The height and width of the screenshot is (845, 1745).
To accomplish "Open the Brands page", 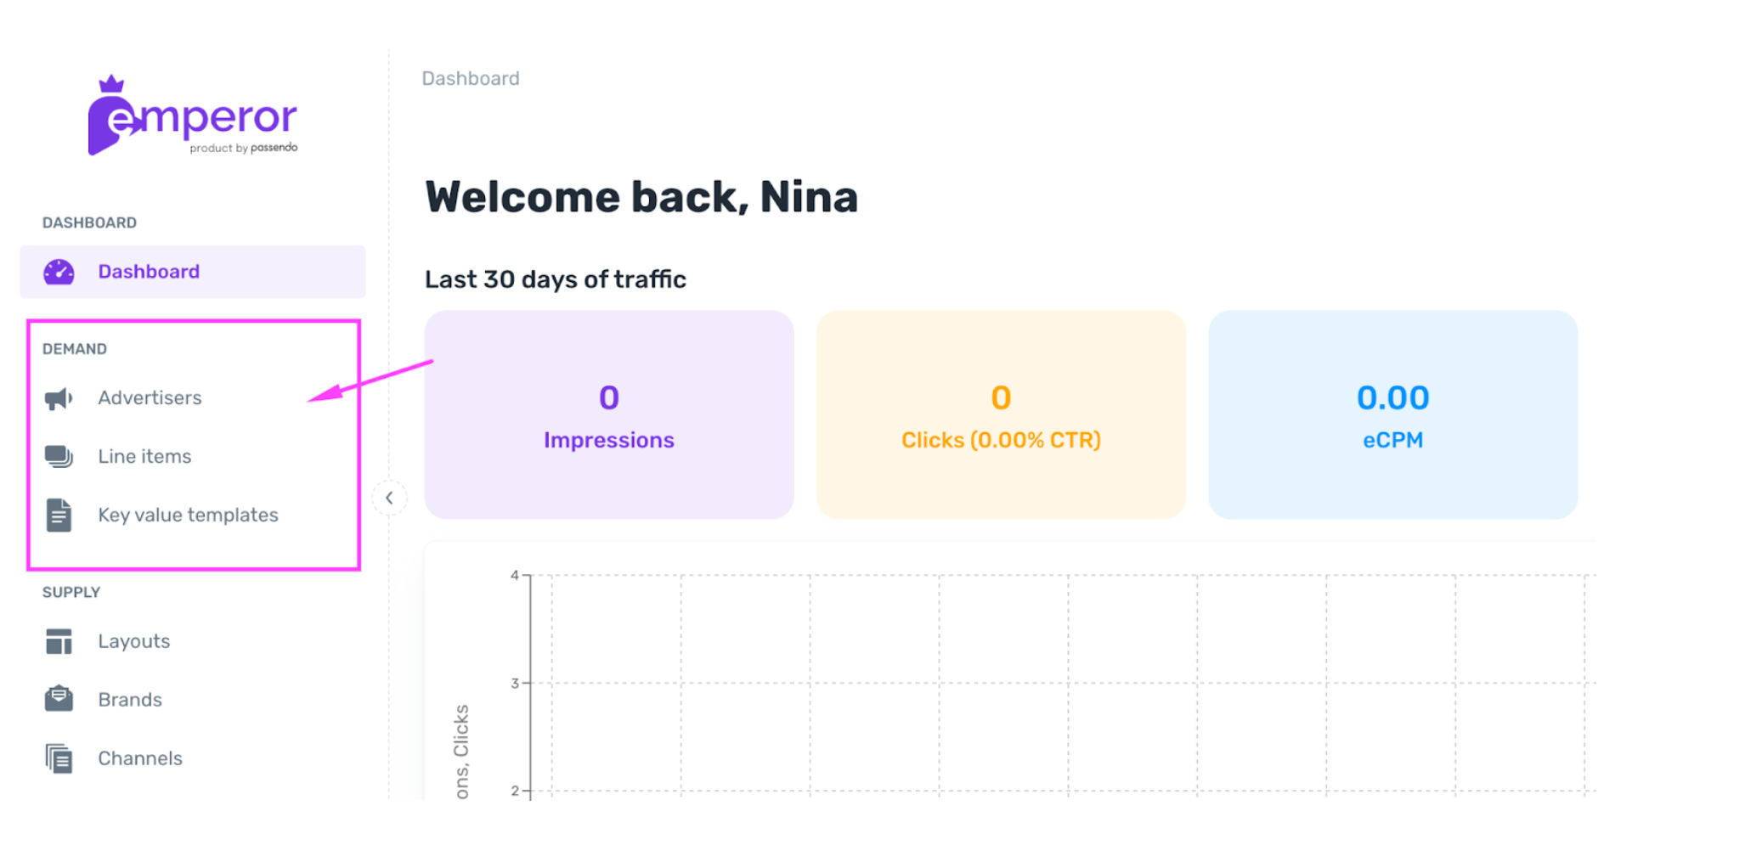I will (130, 700).
